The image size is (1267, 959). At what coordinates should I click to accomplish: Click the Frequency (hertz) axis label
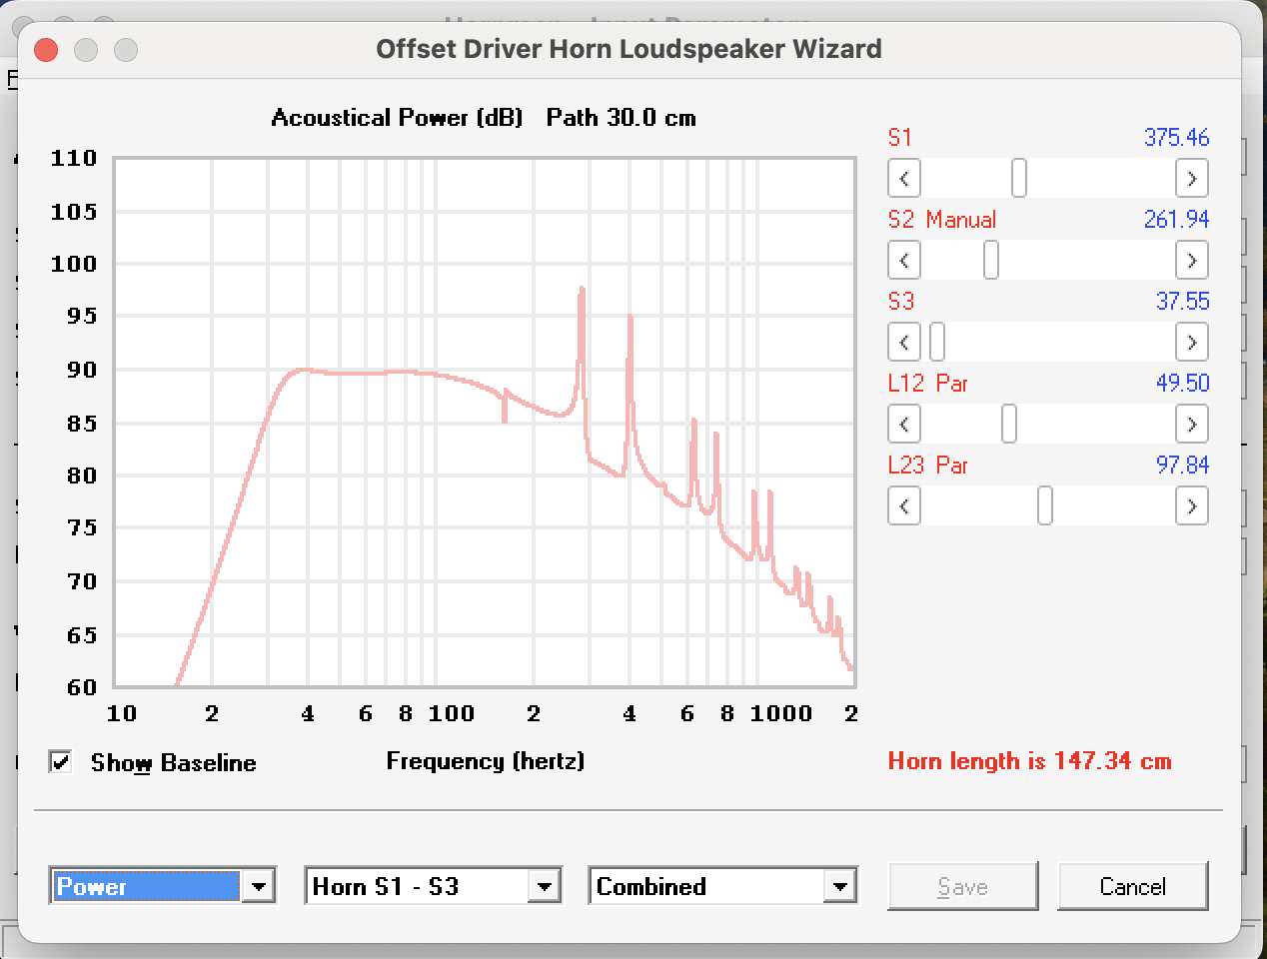[486, 761]
